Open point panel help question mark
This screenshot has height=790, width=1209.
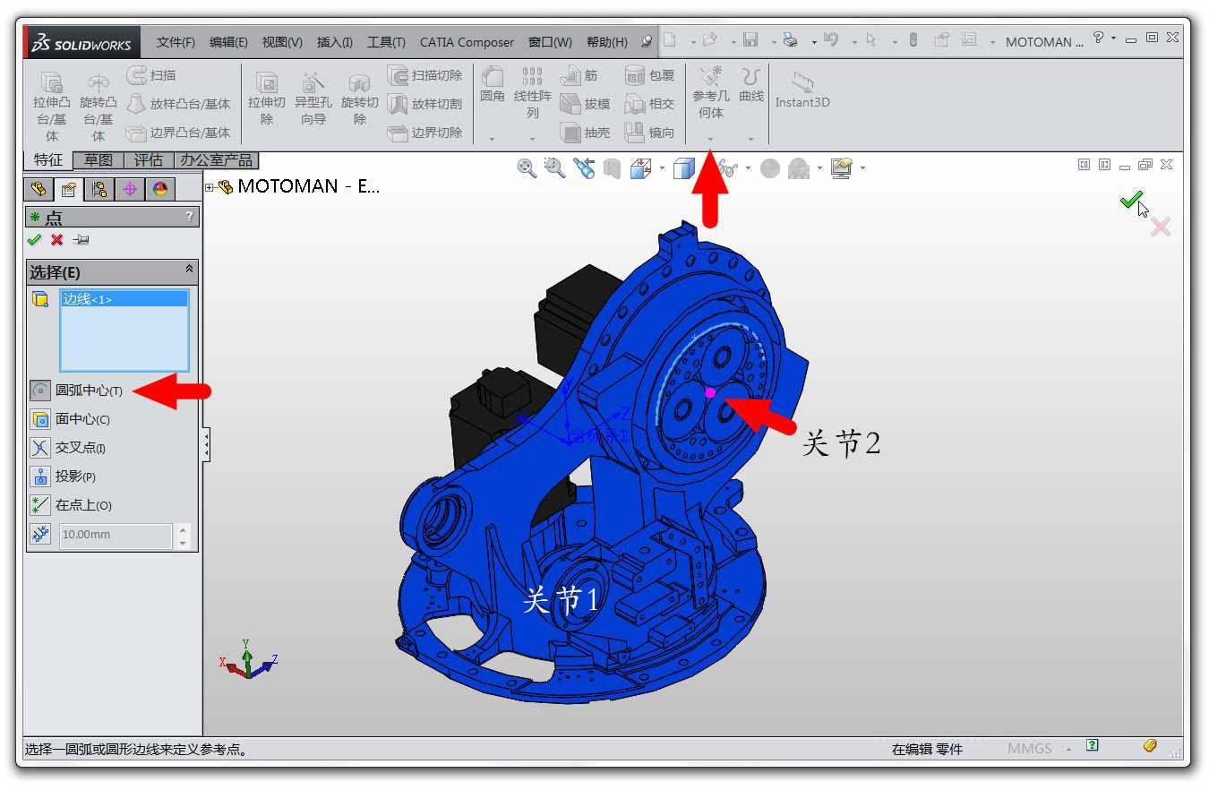click(189, 217)
